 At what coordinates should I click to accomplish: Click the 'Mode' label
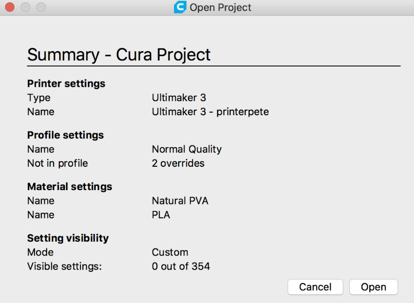pyautogui.click(x=40, y=252)
